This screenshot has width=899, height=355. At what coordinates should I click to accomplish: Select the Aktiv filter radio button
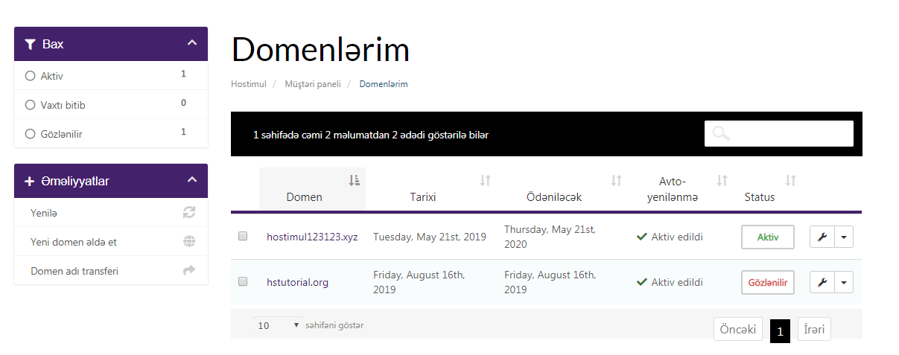point(31,76)
